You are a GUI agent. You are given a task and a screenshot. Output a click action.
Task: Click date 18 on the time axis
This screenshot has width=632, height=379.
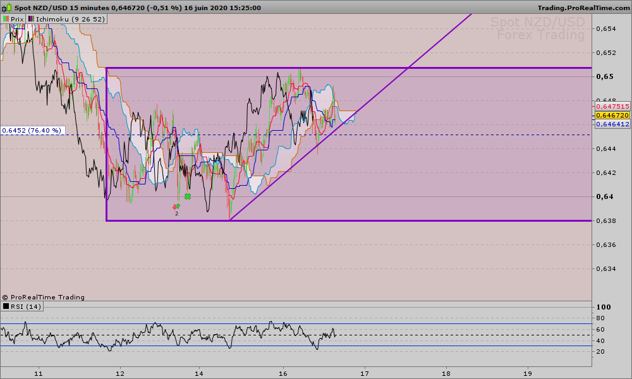click(x=446, y=372)
